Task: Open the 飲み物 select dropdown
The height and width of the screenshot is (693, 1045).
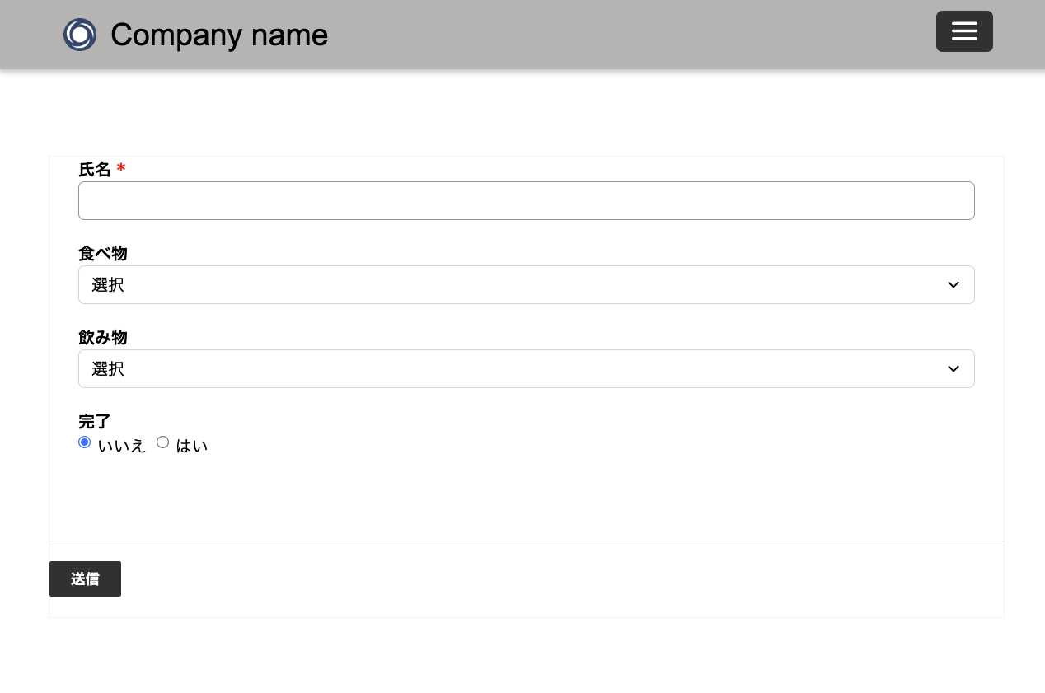Action: coord(526,368)
